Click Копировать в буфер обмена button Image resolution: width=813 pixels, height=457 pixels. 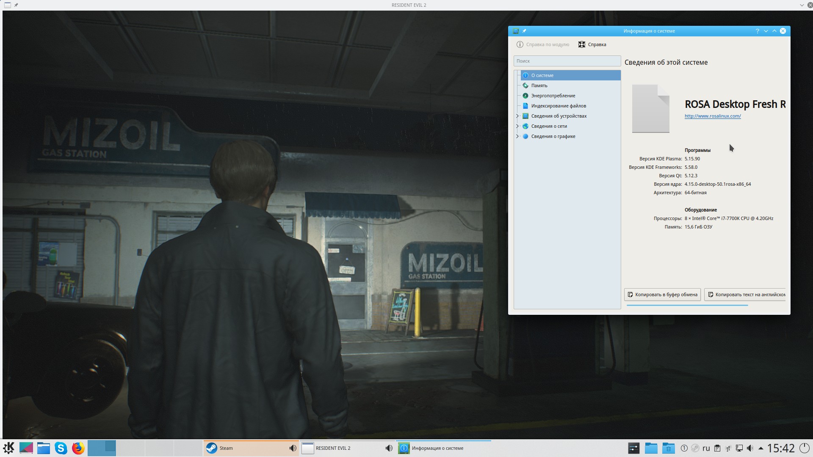coord(662,295)
